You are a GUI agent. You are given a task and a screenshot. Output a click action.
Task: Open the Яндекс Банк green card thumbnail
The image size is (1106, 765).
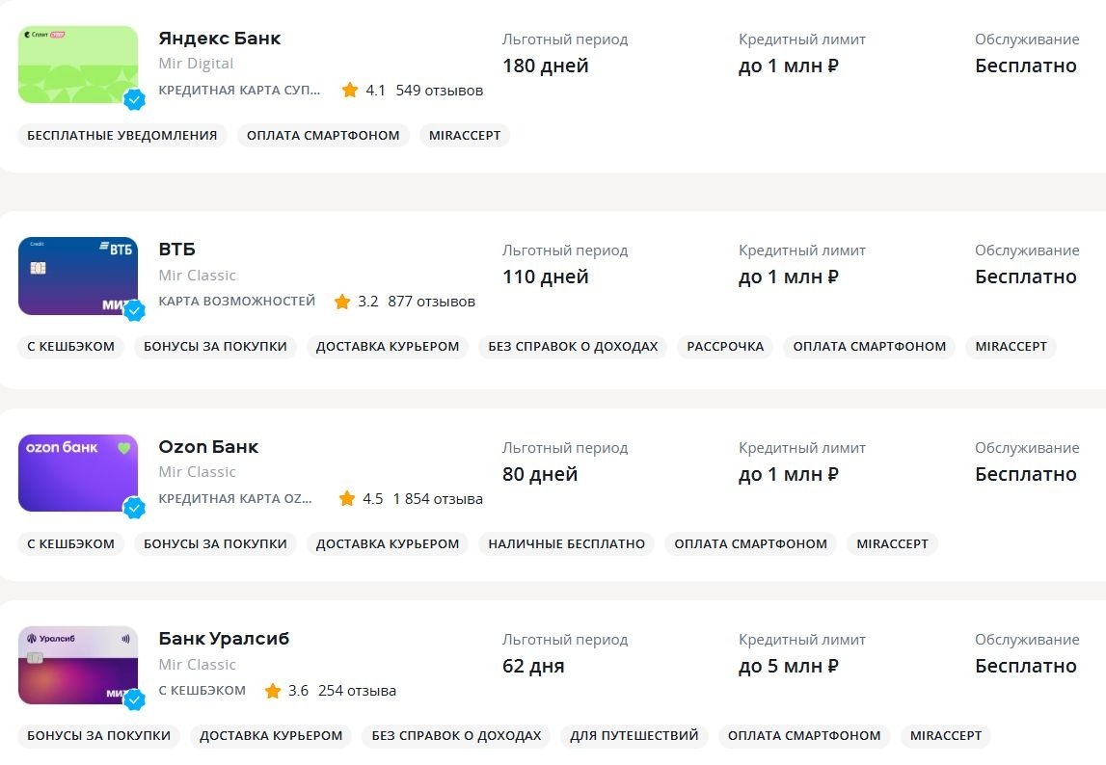pos(78,65)
